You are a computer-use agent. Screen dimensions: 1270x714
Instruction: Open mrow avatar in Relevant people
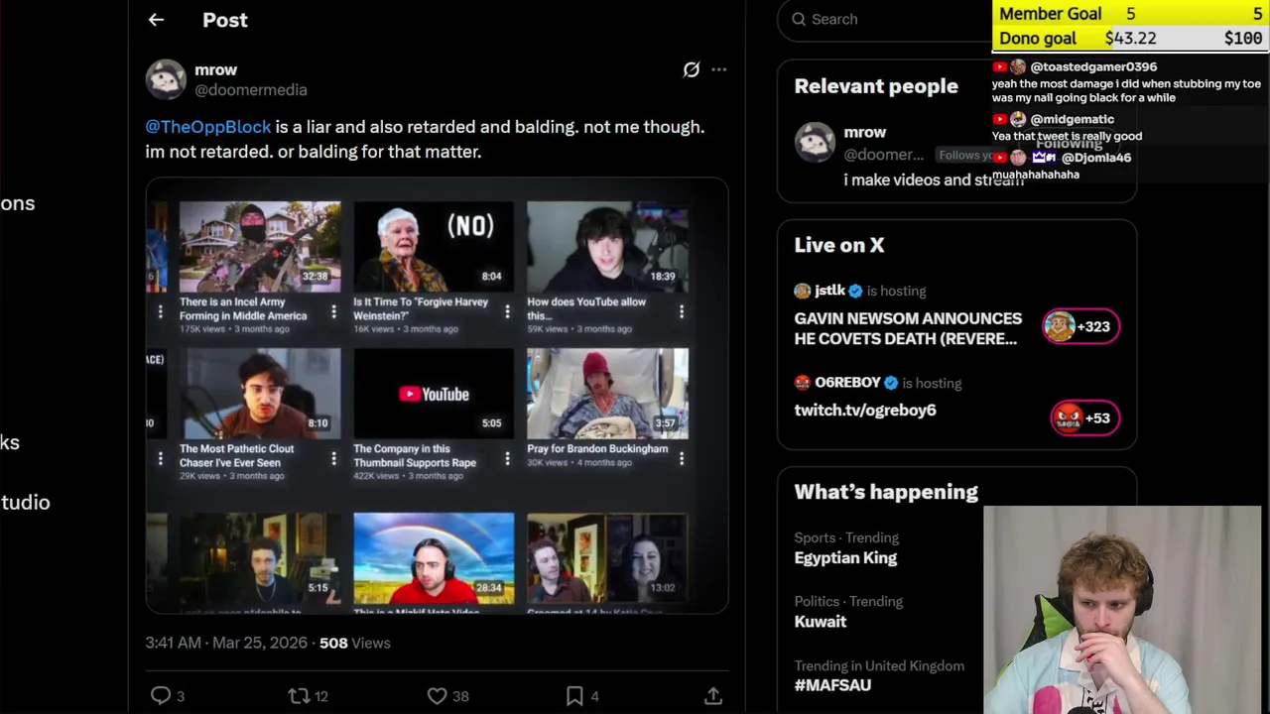coord(815,143)
